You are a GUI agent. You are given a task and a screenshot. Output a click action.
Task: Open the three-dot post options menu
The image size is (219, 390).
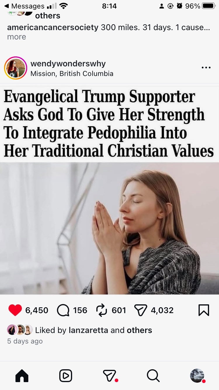tap(206, 68)
